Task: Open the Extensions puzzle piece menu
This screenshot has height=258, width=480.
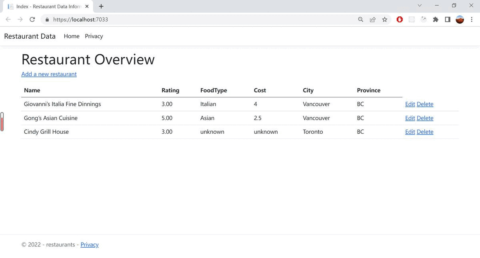Action: click(x=436, y=19)
